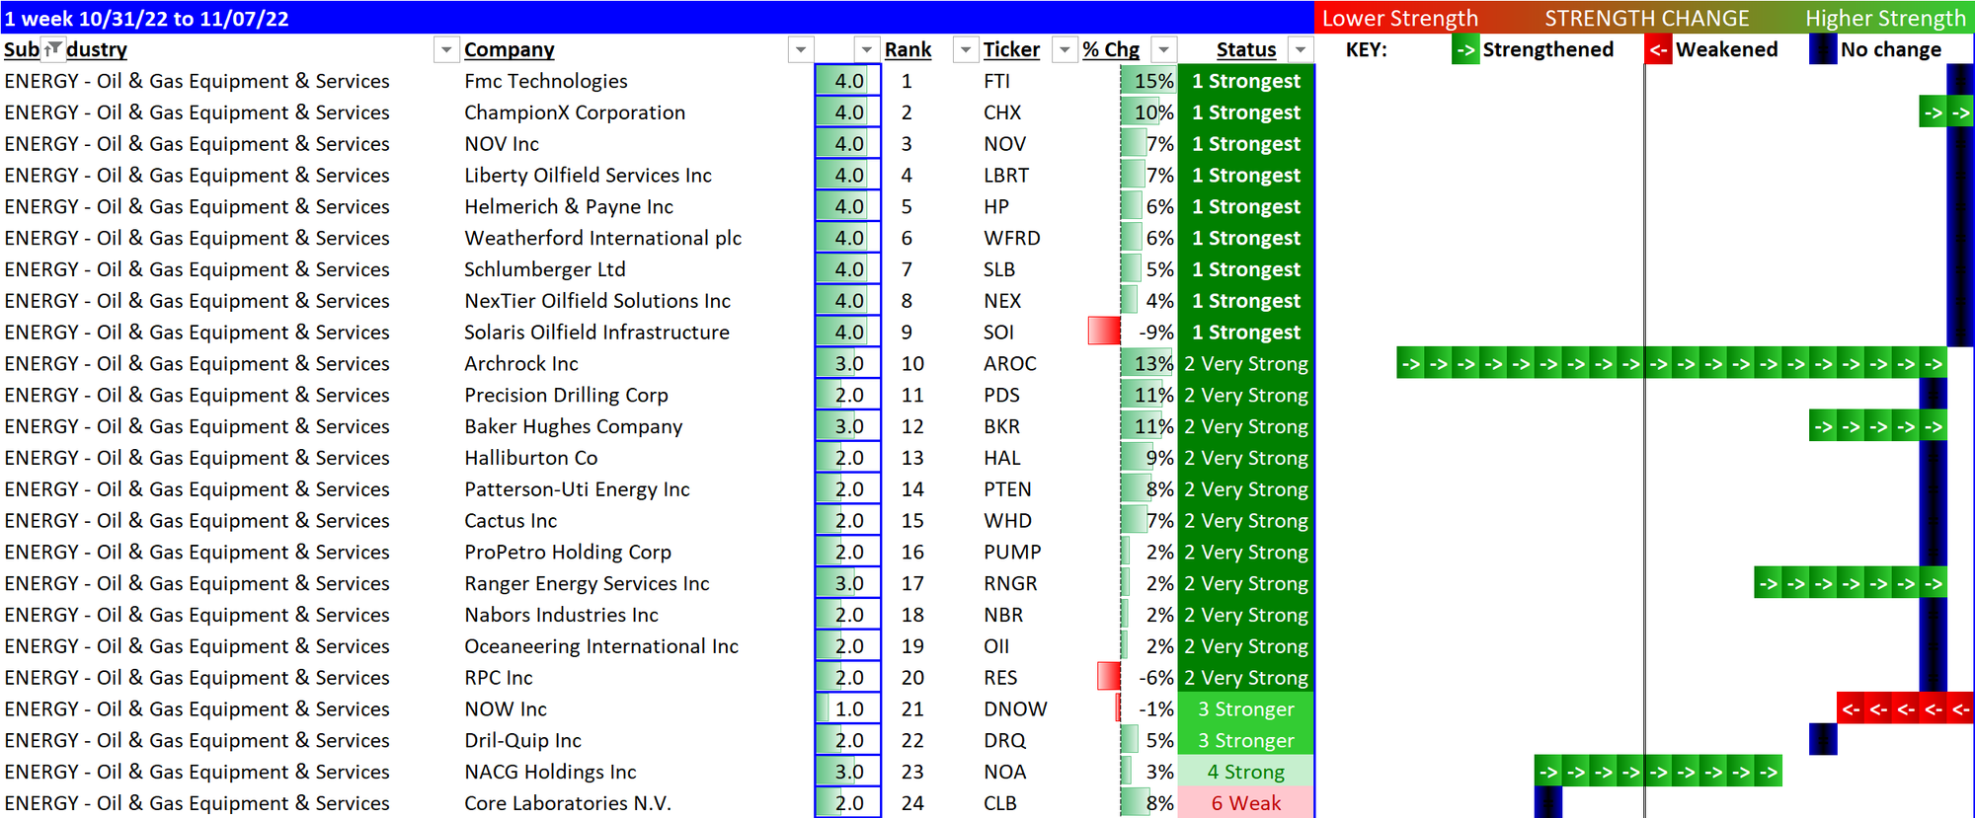
Task: Open the % Chg column filter dropdown arrow
Action: (x=1164, y=49)
